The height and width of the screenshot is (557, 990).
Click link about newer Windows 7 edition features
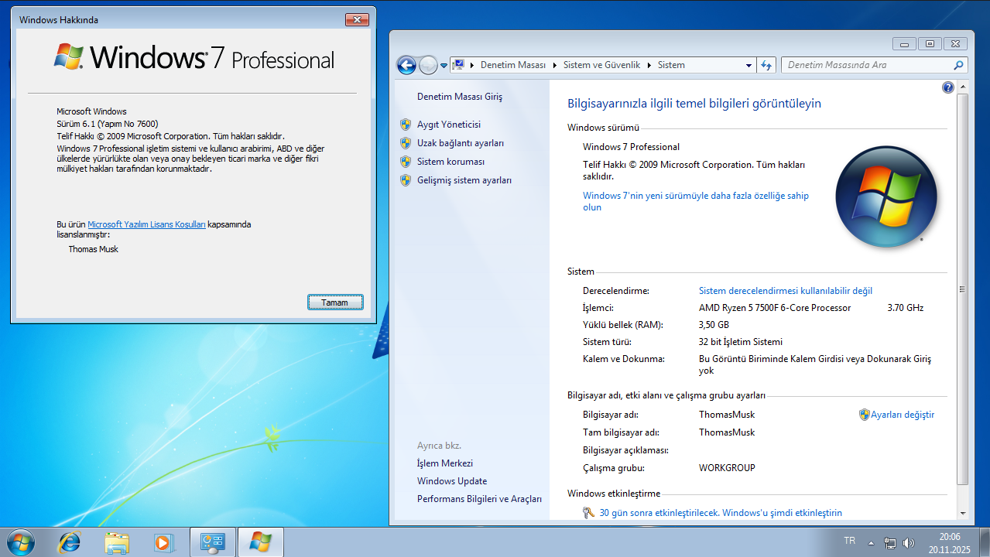pyautogui.click(x=696, y=201)
